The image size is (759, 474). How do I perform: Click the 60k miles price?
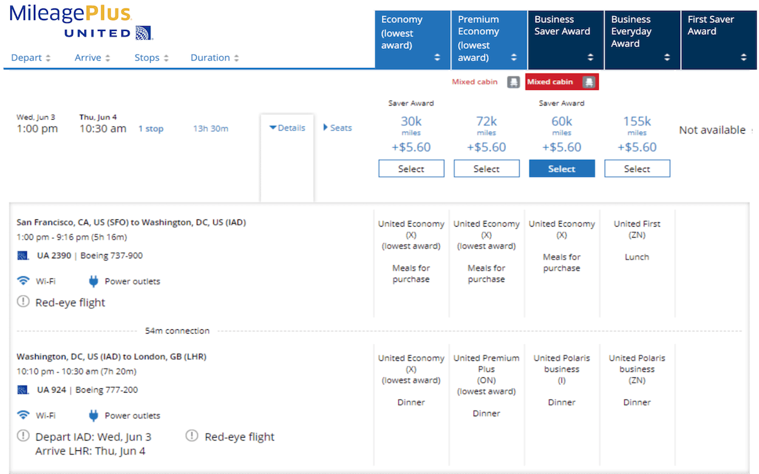[562, 122]
